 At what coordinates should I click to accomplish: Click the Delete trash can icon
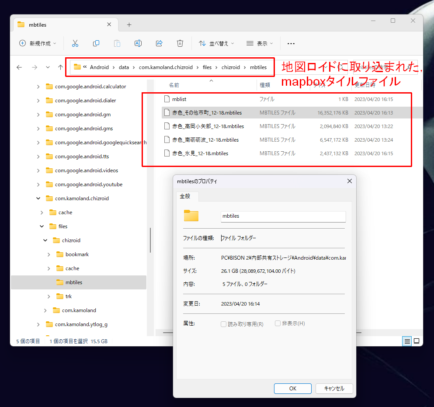point(180,43)
